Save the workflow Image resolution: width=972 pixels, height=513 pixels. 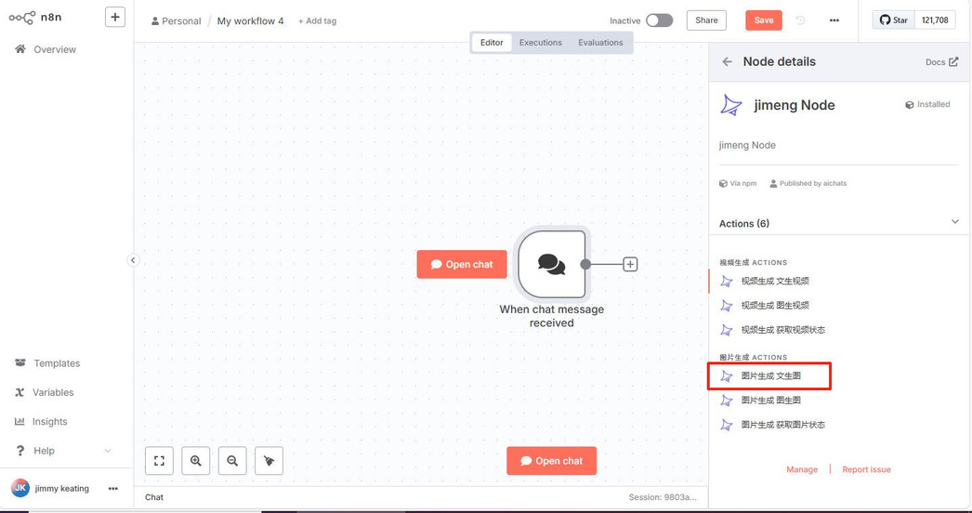coord(764,20)
